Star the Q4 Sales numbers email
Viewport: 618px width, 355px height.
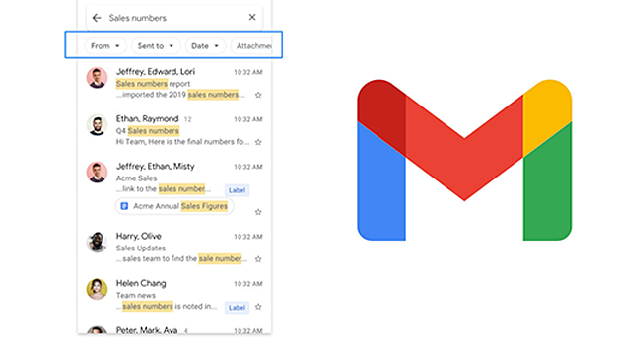click(x=258, y=142)
